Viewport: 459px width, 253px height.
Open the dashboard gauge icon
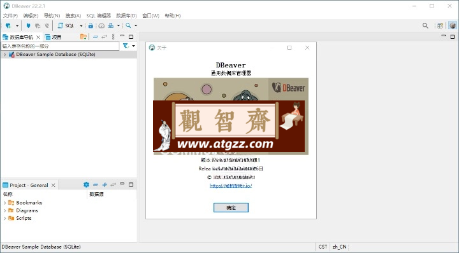tap(101, 25)
